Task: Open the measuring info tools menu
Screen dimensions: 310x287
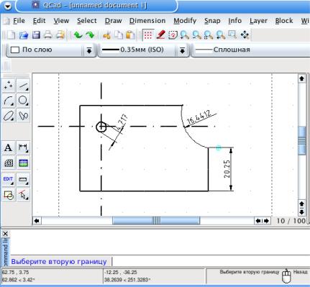Action: tap(23, 180)
